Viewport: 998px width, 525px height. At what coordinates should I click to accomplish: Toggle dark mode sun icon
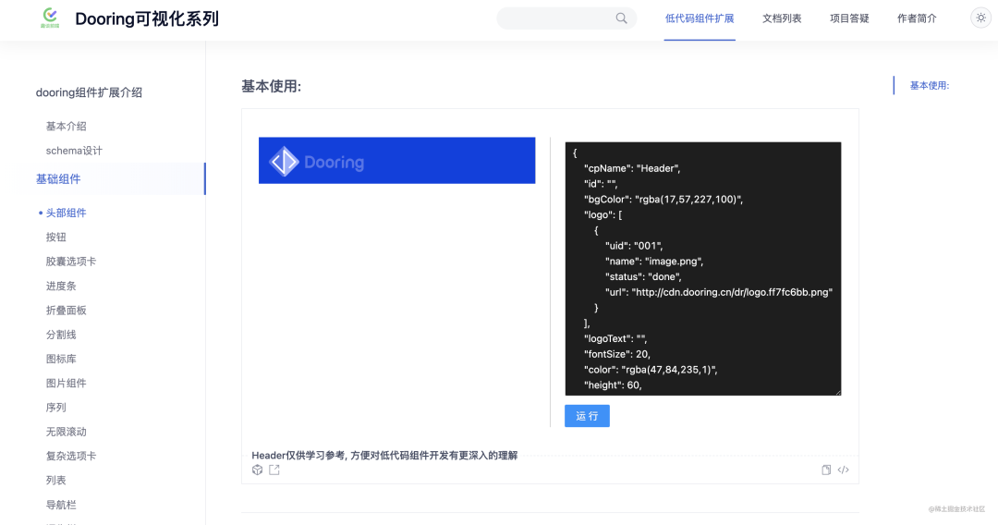[x=980, y=18]
